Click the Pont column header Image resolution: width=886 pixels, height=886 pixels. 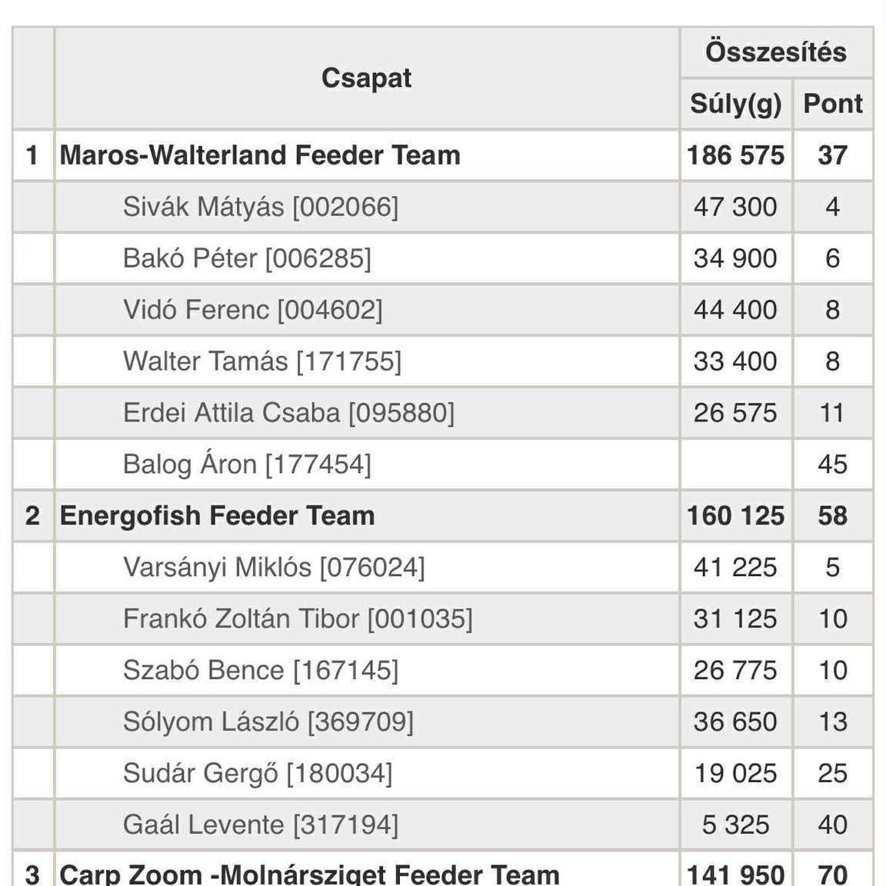(833, 104)
